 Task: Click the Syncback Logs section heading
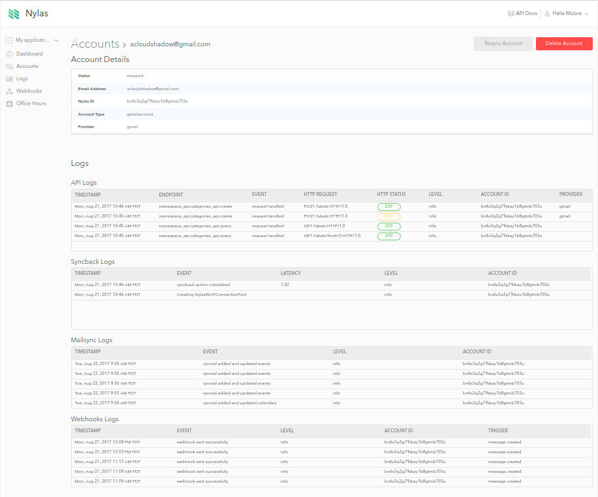click(x=93, y=262)
